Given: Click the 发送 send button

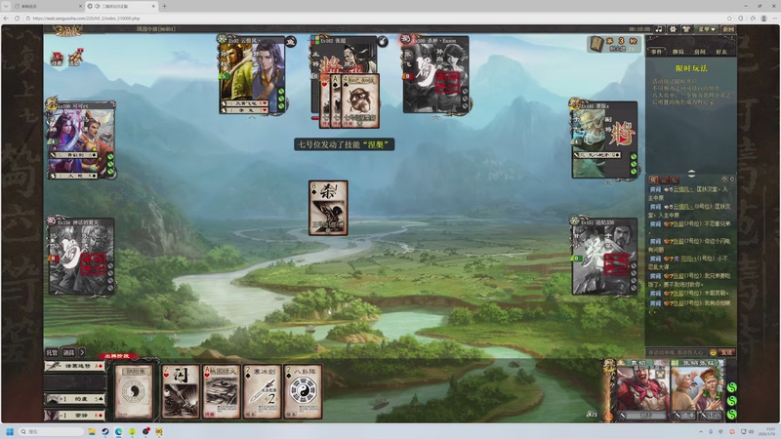Looking at the screenshot, I should click(726, 352).
